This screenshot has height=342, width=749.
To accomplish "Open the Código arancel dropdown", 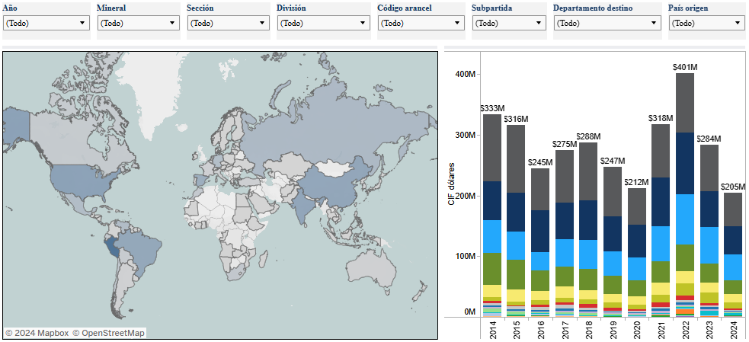I will click(420, 23).
